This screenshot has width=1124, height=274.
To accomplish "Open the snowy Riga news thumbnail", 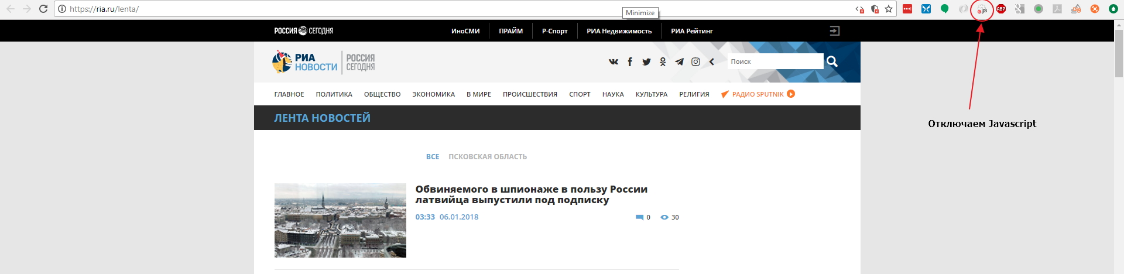I will tap(340, 220).
